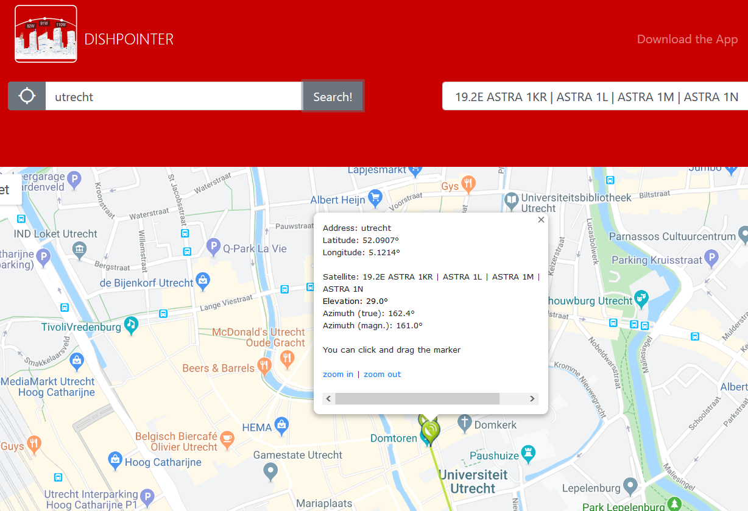Select the Beers & Barrels restaurant icon
The height and width of the screenshot is (511, 748).
coord(264,366)
